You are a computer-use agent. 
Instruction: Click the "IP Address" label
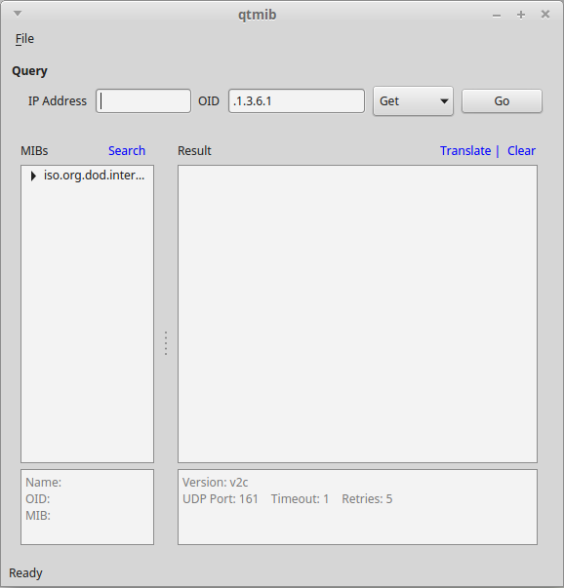pyautogui.click(x=57, y=100)
